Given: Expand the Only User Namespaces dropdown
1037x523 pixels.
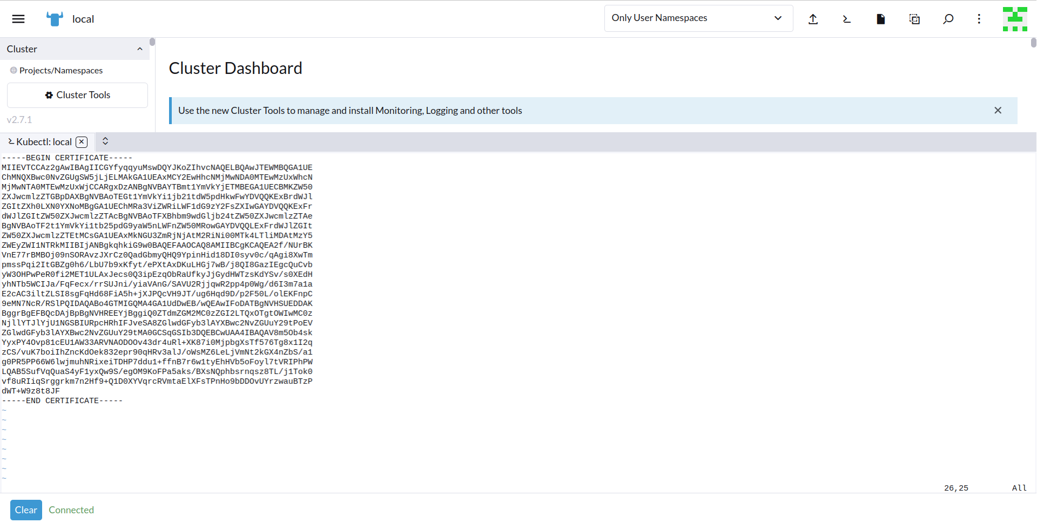Looking at the screenshot, I should tap(698, 18).
